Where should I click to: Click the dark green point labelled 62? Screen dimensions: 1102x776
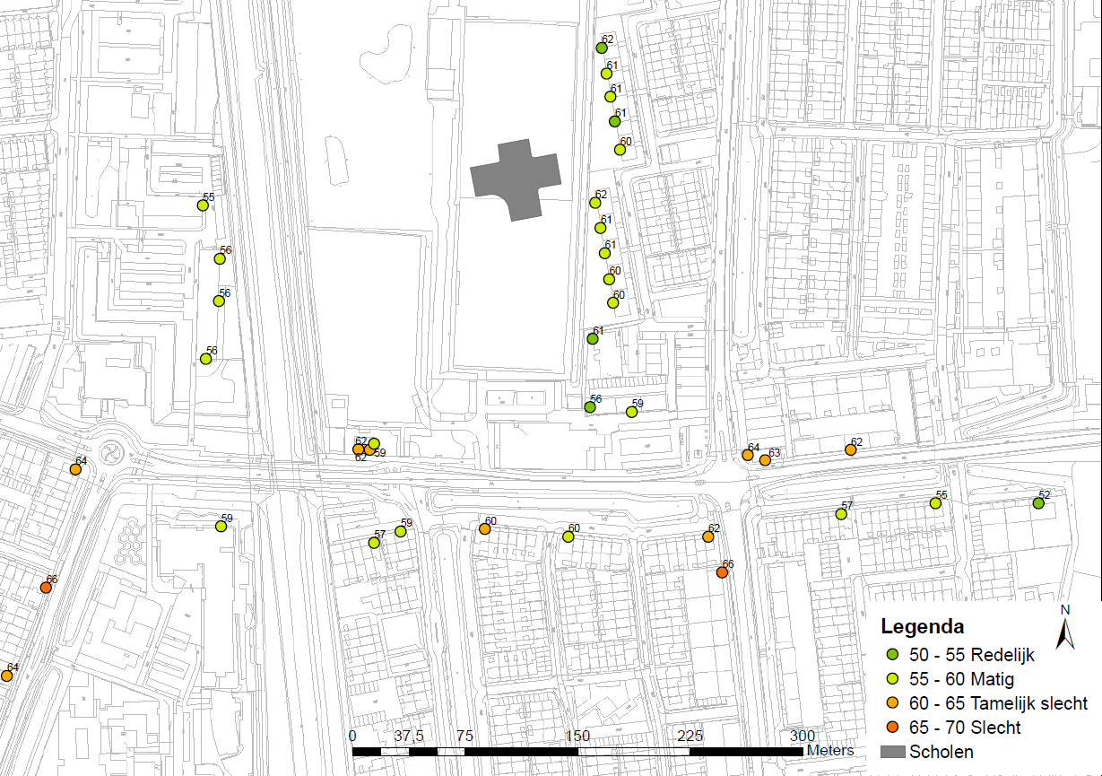pos(602,48)
